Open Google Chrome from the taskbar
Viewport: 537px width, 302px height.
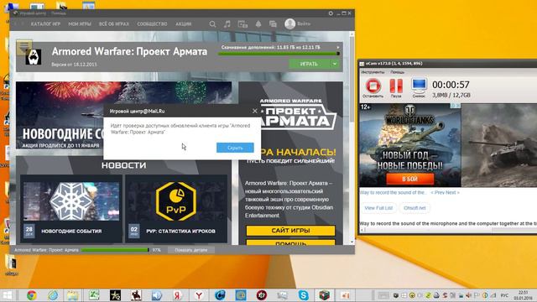[32, 295]
